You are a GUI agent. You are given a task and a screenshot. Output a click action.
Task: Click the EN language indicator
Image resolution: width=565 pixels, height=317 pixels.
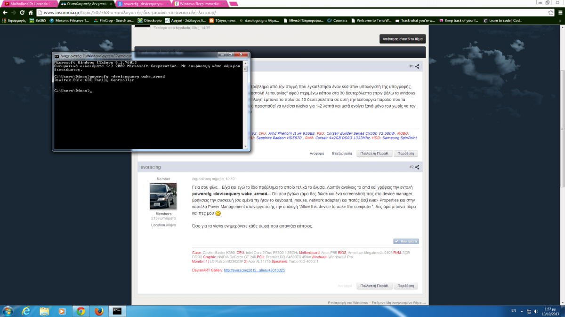pyautogui.click(x=513, y=310)
